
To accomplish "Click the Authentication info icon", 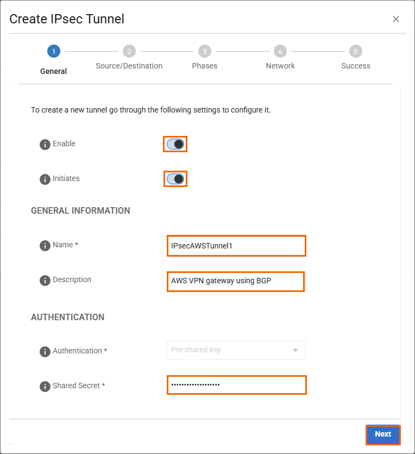I will click(45, 352).
